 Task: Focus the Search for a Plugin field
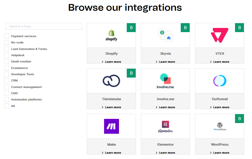click(44, 26)
